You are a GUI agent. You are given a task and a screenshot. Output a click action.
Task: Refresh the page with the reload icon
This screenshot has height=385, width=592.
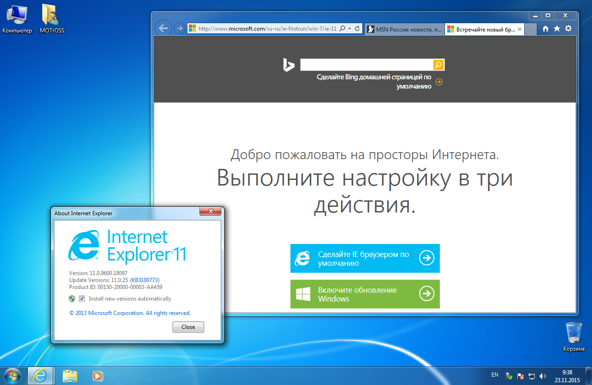click(x=357, y=29)
